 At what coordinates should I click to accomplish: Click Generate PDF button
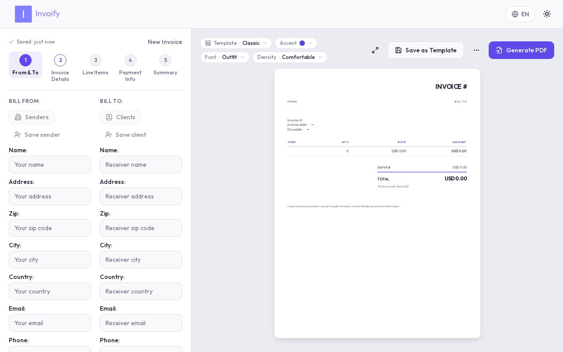[521, 50]
